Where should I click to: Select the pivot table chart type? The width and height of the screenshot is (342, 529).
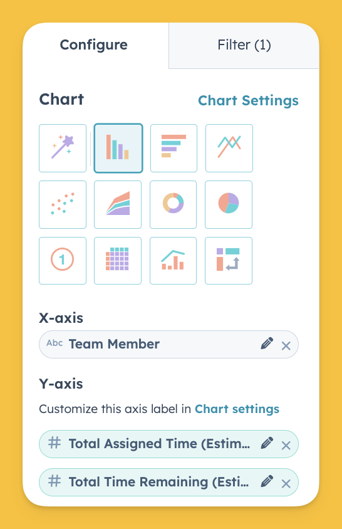(229, 261)
